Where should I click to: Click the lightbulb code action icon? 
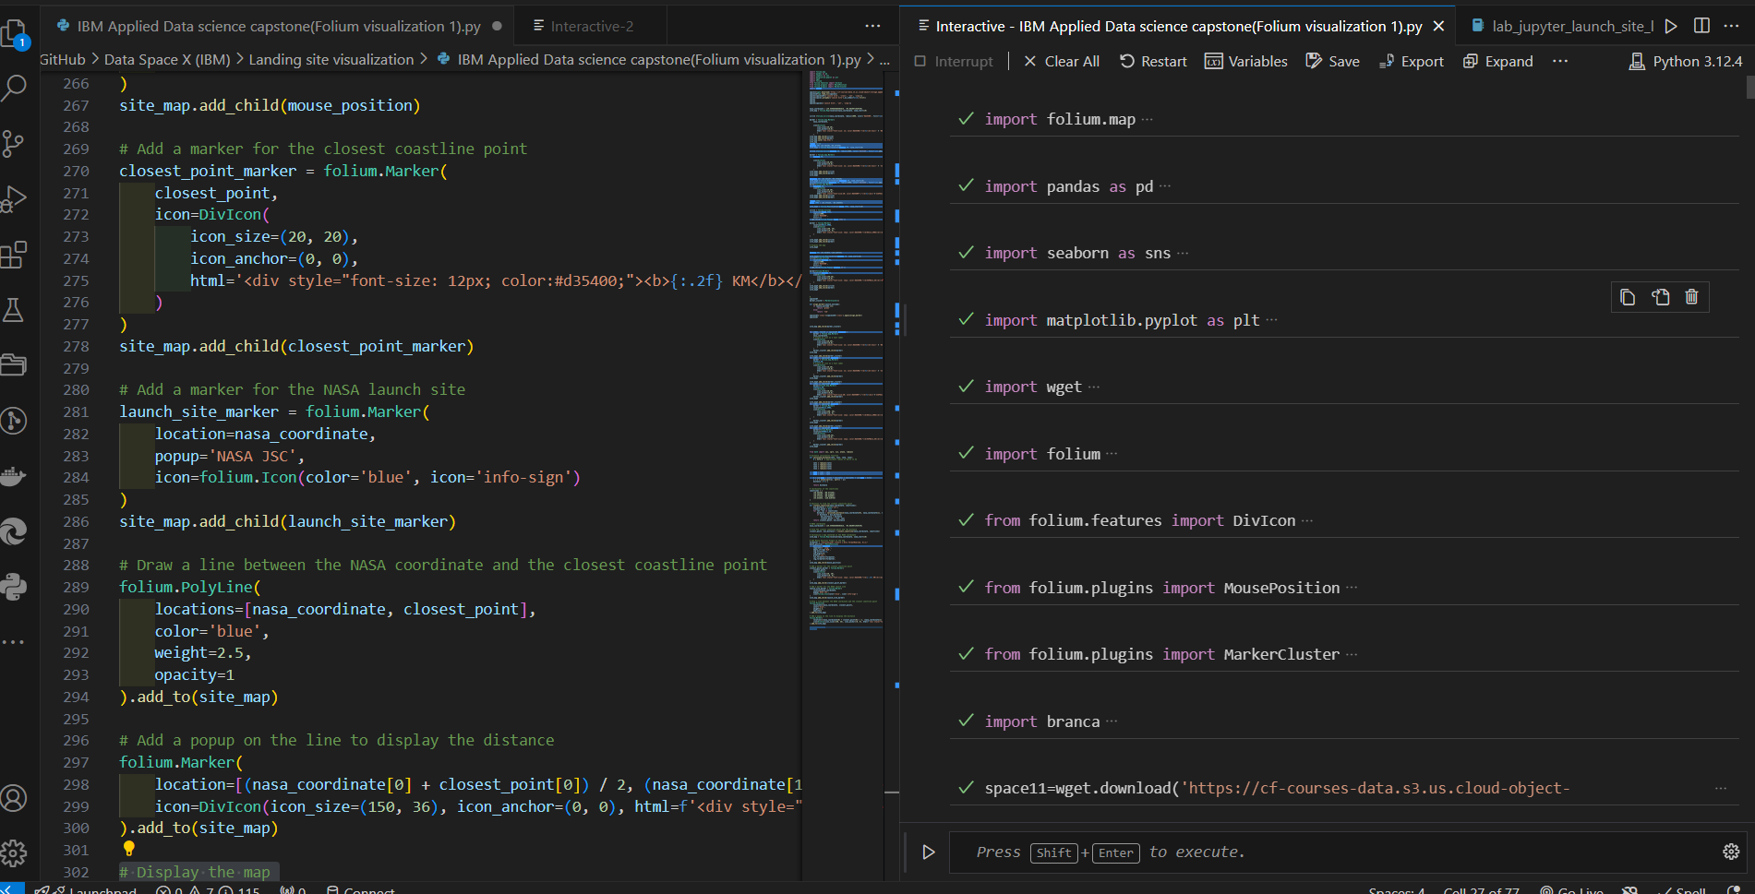[x=128, y=849]
